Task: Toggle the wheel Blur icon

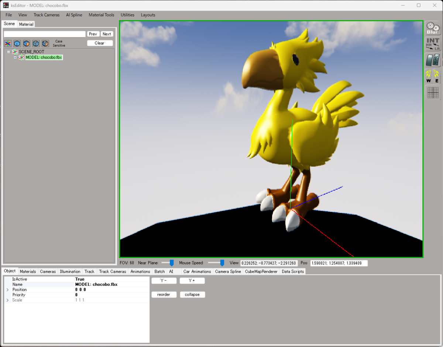Action: pos(433,28)
